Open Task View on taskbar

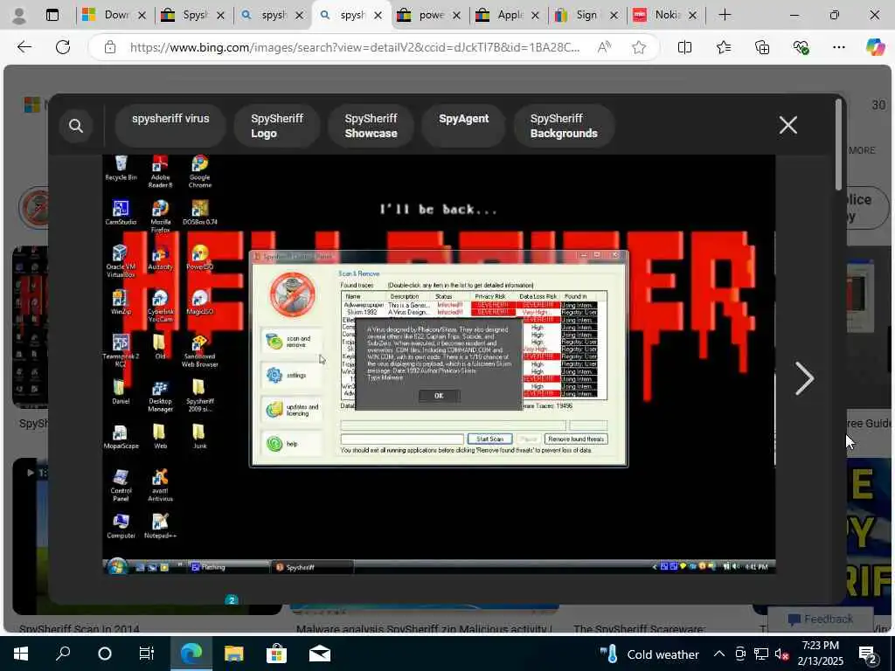[x=147, y=654]
